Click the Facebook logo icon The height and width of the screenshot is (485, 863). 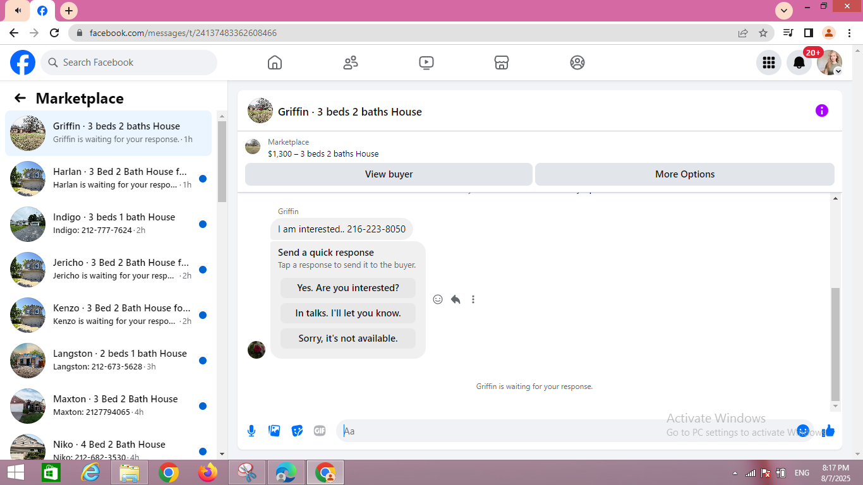pos(23,63)
